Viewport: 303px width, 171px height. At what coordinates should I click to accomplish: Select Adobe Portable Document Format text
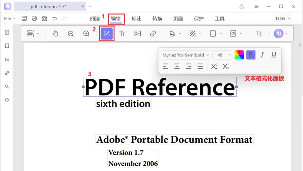tap(174, 139)
